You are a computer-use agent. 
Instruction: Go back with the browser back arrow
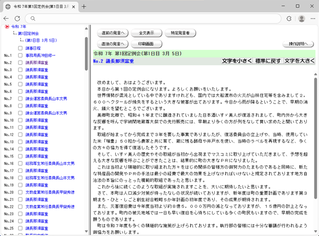pyautogui.click(x=6, y=19)
